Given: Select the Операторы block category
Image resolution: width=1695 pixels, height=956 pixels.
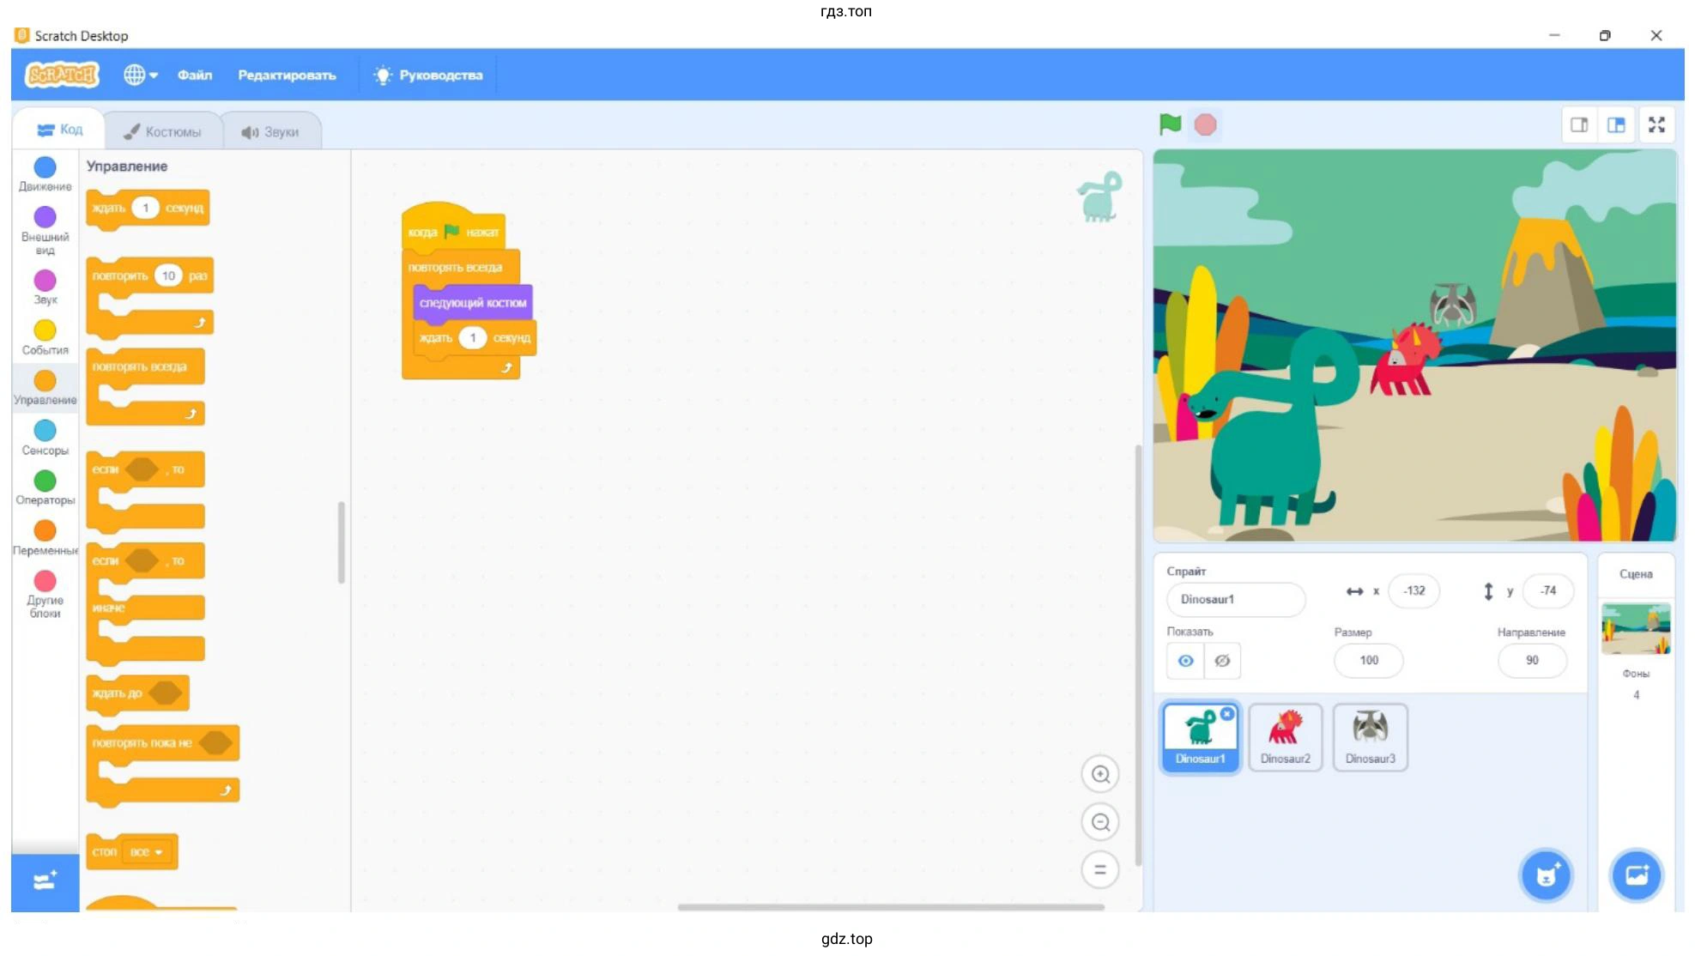Looking at the screenshot, I should tap(45, 487).
